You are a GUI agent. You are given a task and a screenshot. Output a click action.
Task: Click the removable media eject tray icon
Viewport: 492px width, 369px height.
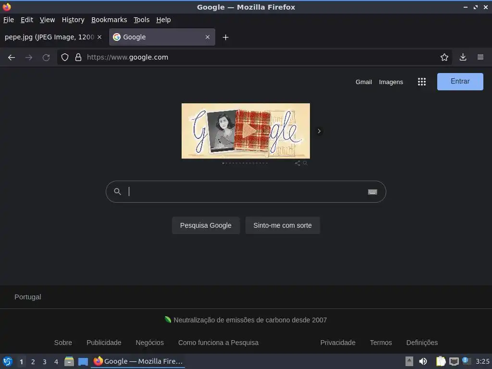tap(409, 361)
